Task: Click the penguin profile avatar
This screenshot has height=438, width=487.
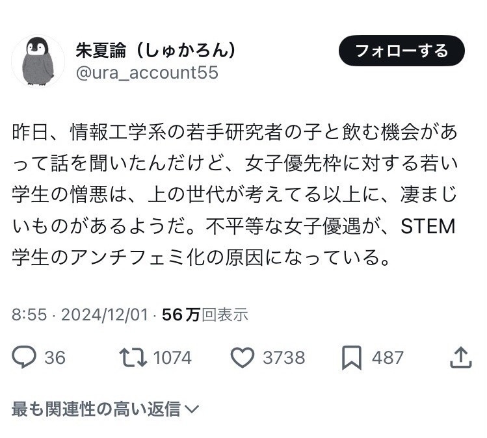Action: tap(38, 62)
